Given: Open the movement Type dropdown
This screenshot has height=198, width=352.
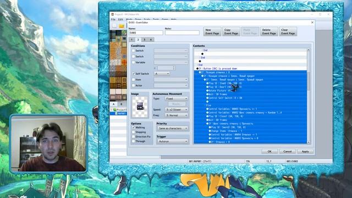Looking at the screenshot, I should (176, 98).
